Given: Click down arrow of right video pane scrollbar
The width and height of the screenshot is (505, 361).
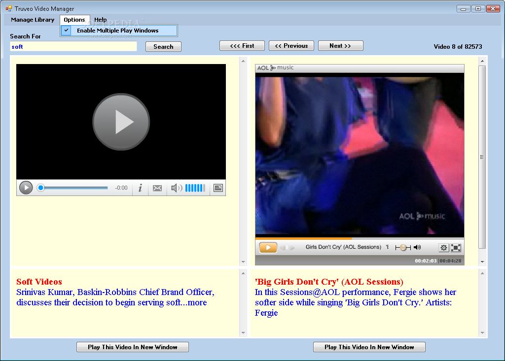Looking at the screenshot, I should coord(482,262).
